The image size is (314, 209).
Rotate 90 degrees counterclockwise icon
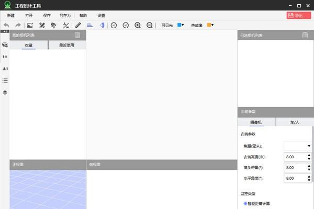pyautogui.click(x=114, y=26)
